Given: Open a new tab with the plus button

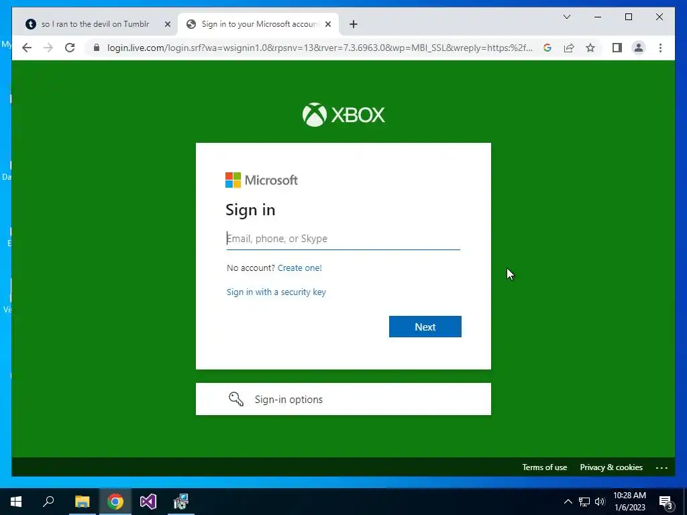Looking at the screenshot, I should (x=354, y=24).
